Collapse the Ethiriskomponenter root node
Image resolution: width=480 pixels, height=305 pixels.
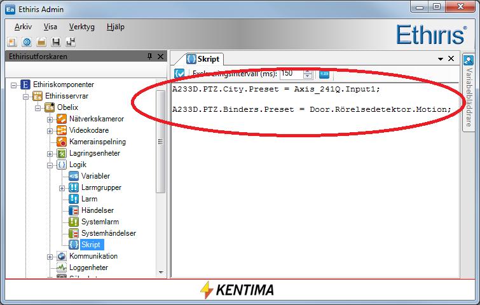[14, 85]
